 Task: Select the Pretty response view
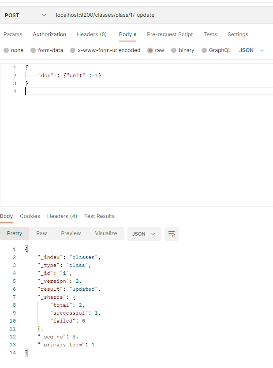tap(15, 233)
